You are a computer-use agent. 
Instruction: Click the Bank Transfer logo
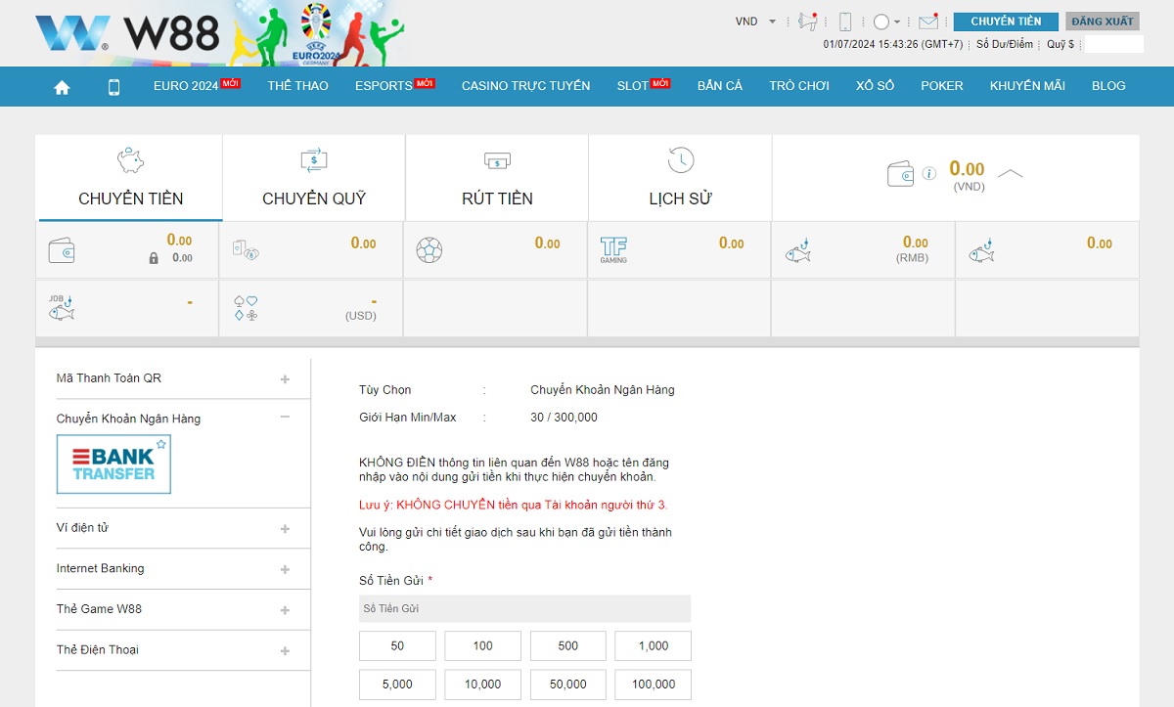coord(113,464)
